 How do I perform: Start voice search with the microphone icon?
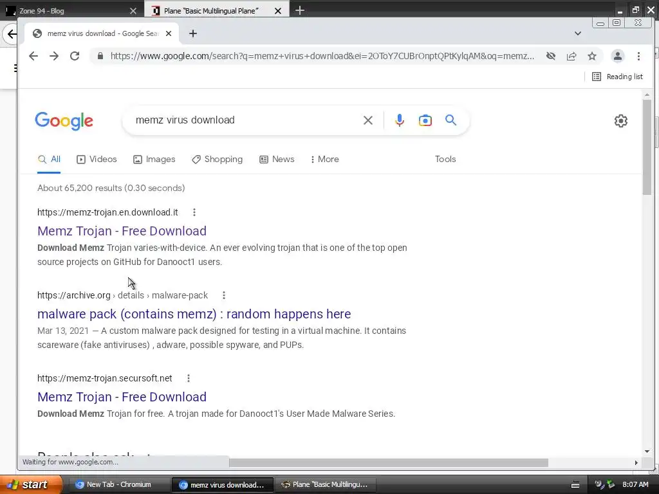[x=399, y=120]
